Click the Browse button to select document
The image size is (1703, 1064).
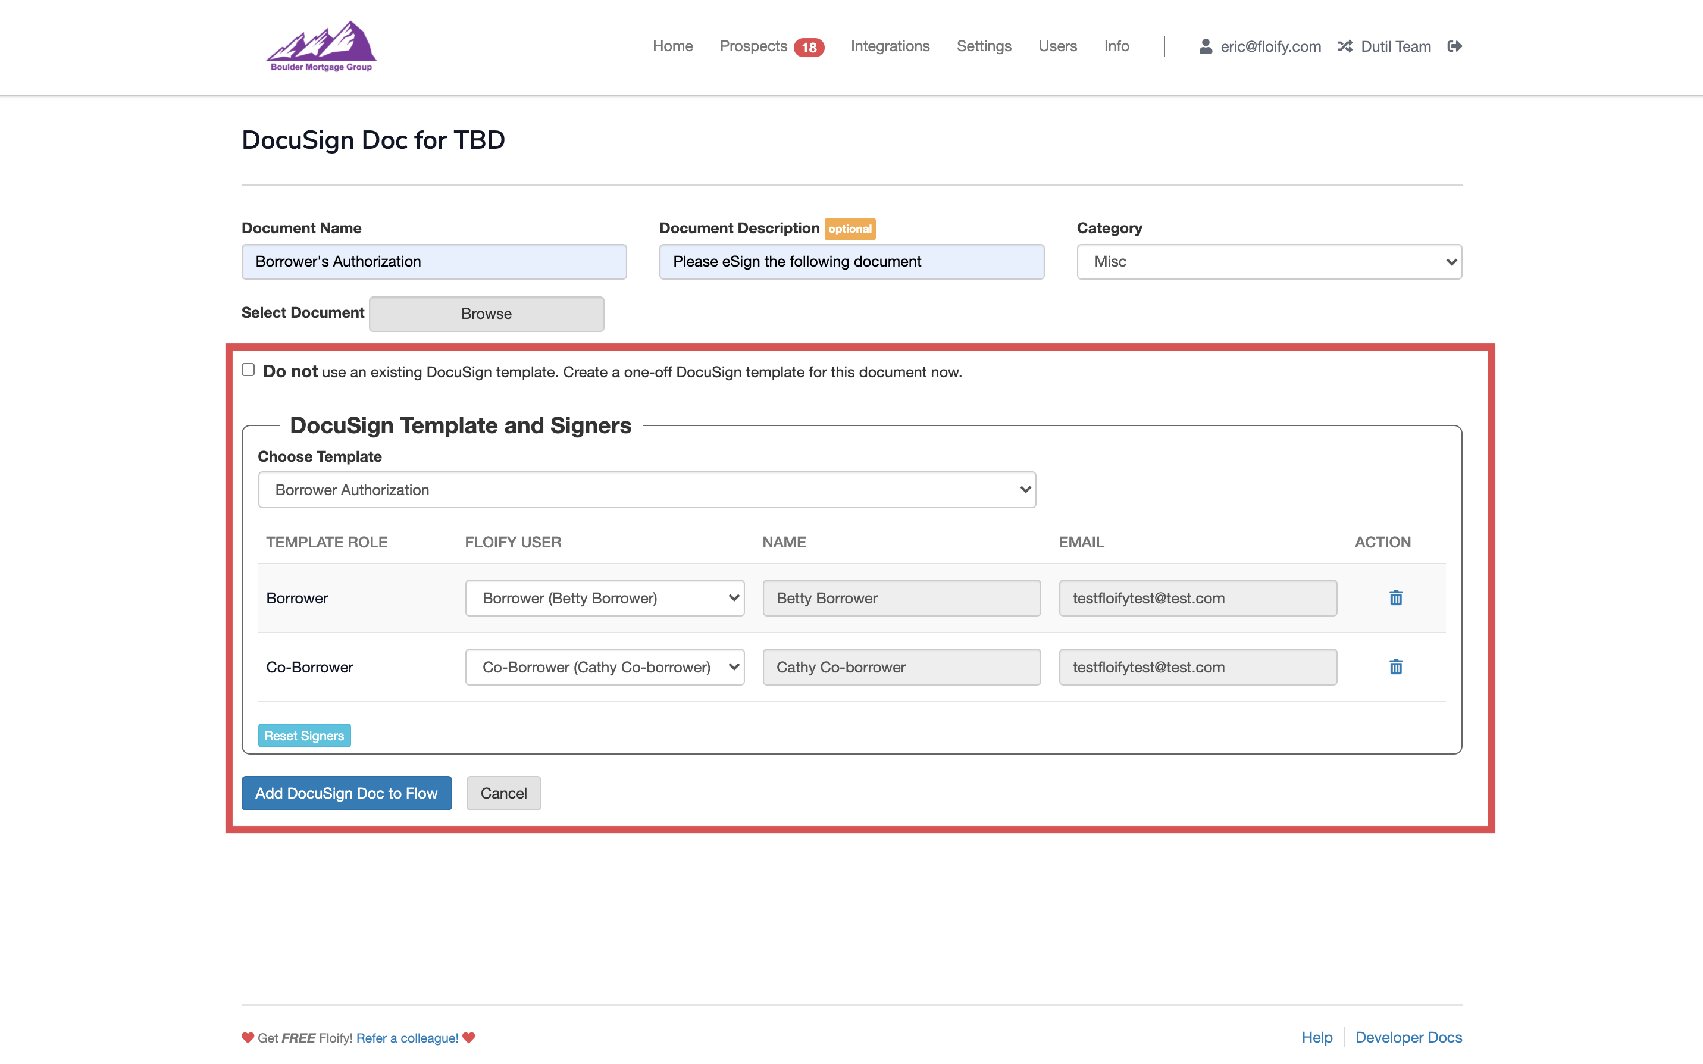tap(486, 314)
